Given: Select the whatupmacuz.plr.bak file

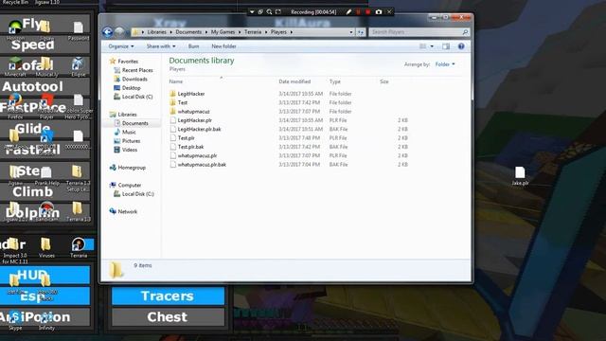Looking at the screenshot, I should coord(198,165).
